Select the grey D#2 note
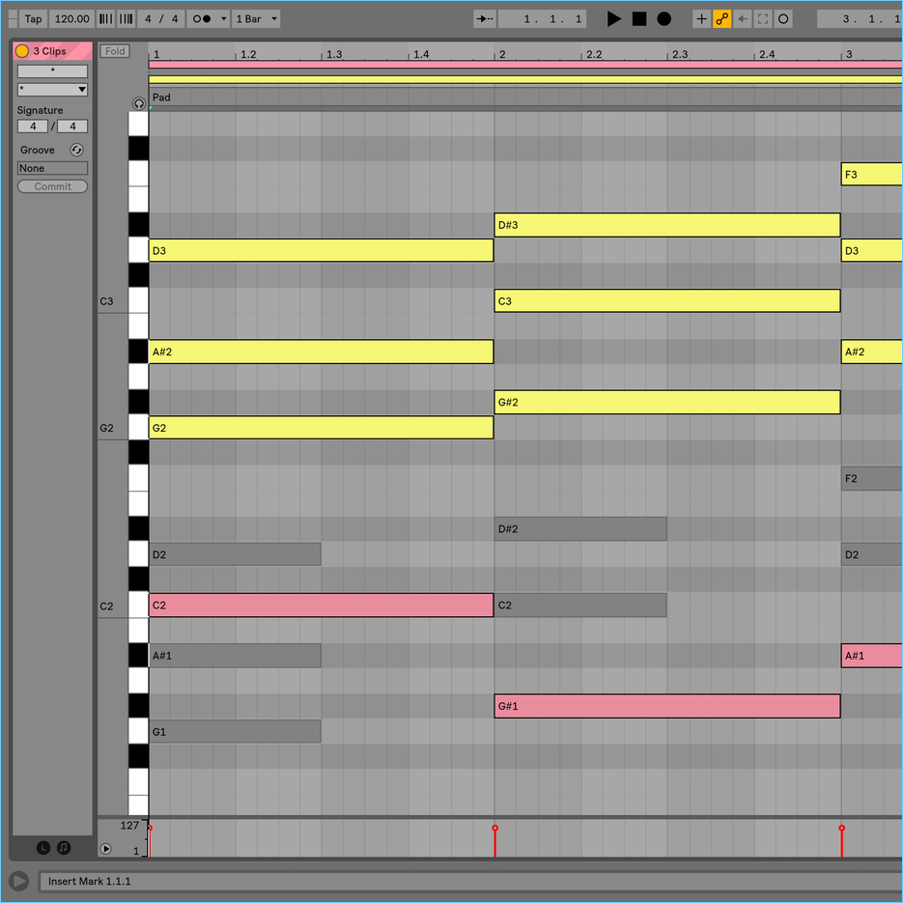This screenshot has width=903, height=903. click(580, 528)
